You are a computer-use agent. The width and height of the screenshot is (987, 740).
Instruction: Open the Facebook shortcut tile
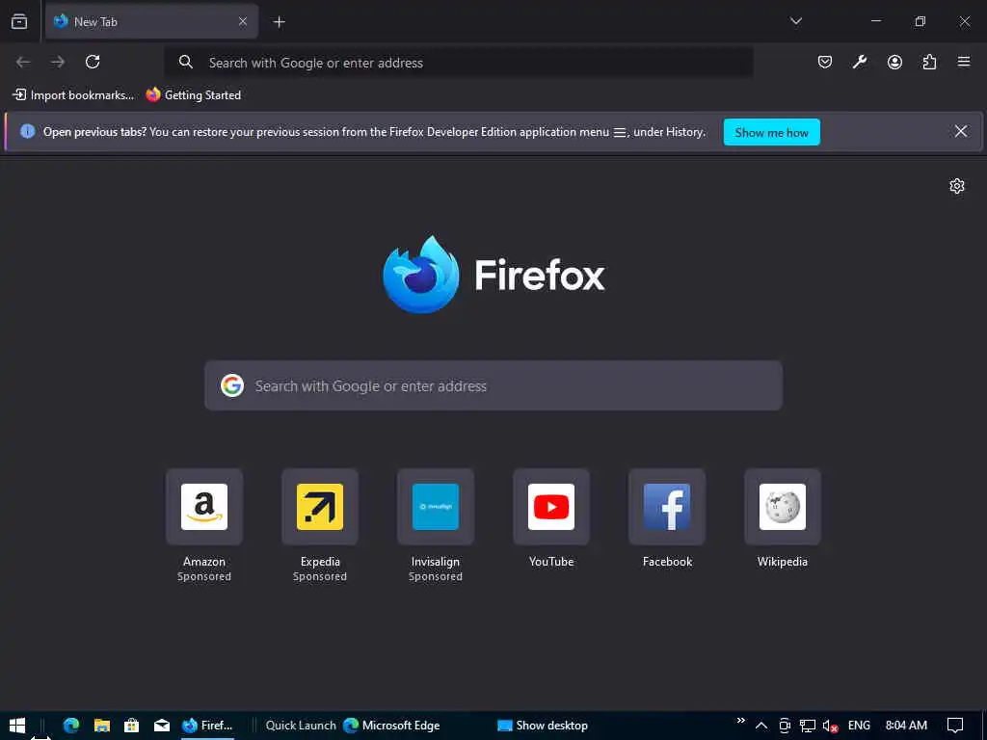click(x=667, y=507)
